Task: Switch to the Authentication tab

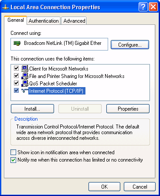Action: [44, 21]
